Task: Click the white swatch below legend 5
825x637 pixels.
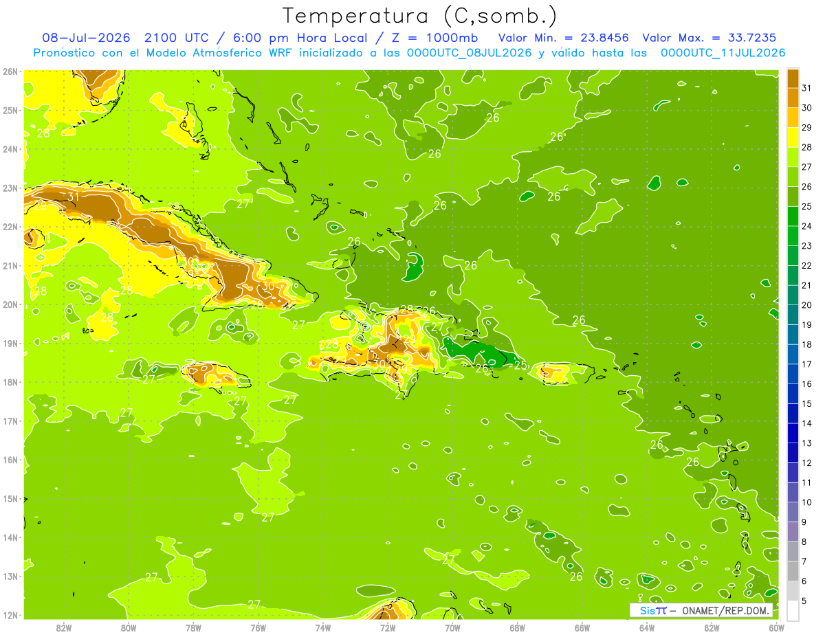Action: (793, 610)
